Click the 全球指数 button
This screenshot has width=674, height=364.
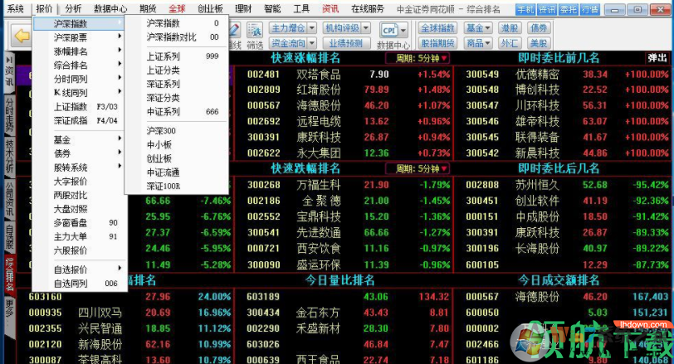point(437,28)
